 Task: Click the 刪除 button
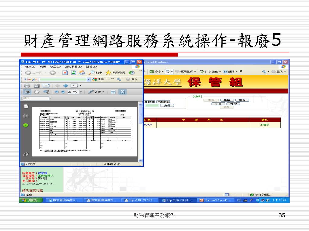(x=242, y=100)
